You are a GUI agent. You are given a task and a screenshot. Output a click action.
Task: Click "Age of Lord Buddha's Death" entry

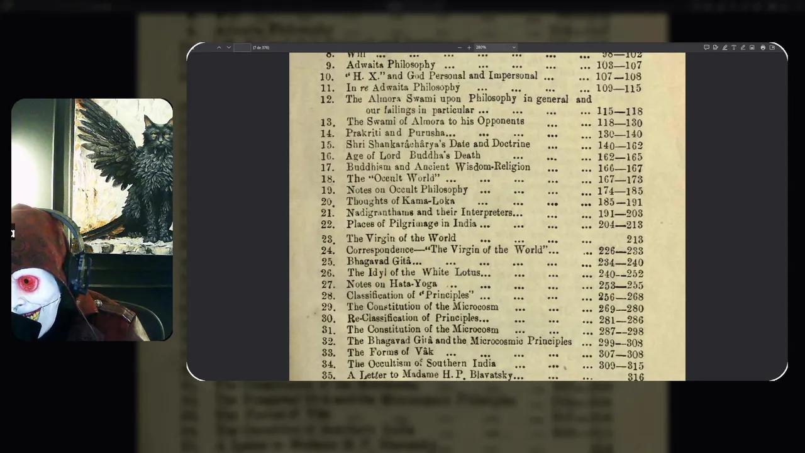point(413,155)
